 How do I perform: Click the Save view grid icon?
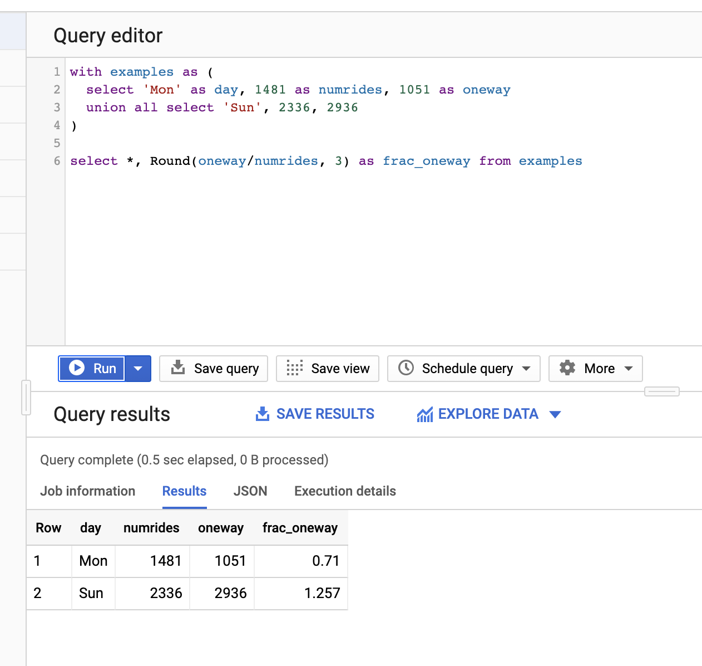(293, 368)
